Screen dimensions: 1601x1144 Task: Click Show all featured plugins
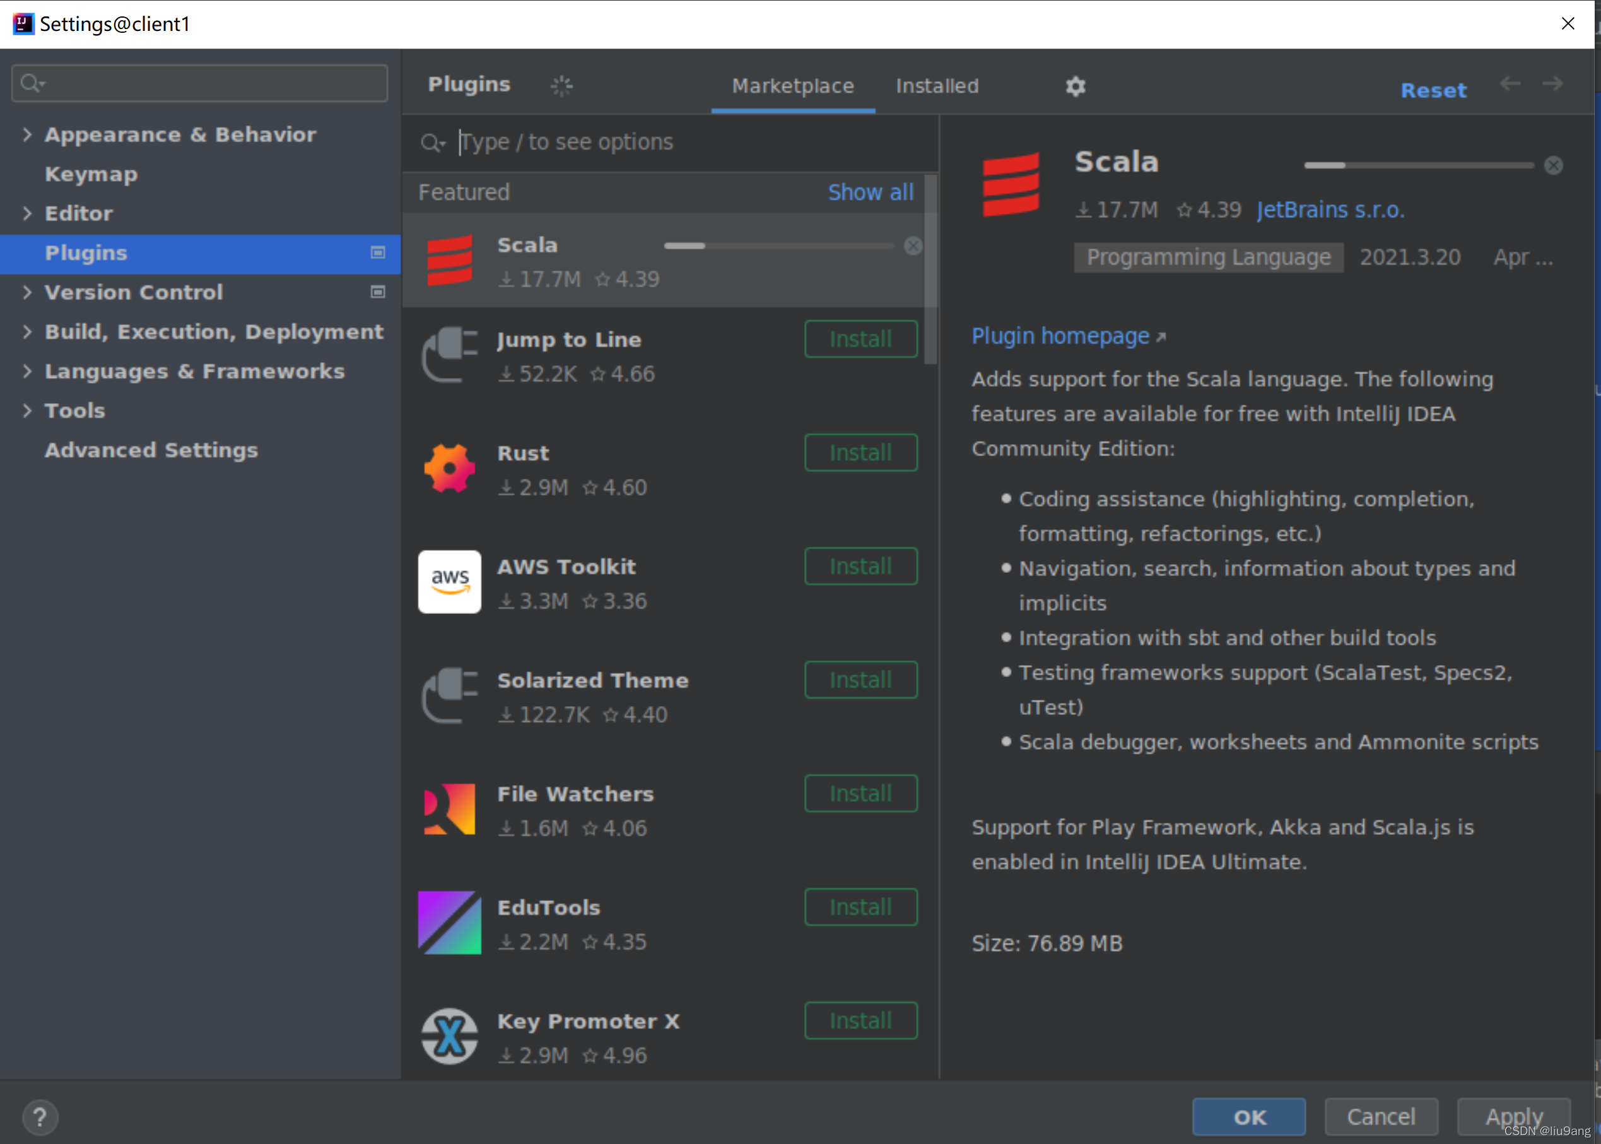[870, 192]
